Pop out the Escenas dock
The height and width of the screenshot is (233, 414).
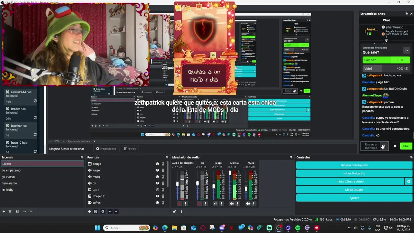(x=82, y=157)
